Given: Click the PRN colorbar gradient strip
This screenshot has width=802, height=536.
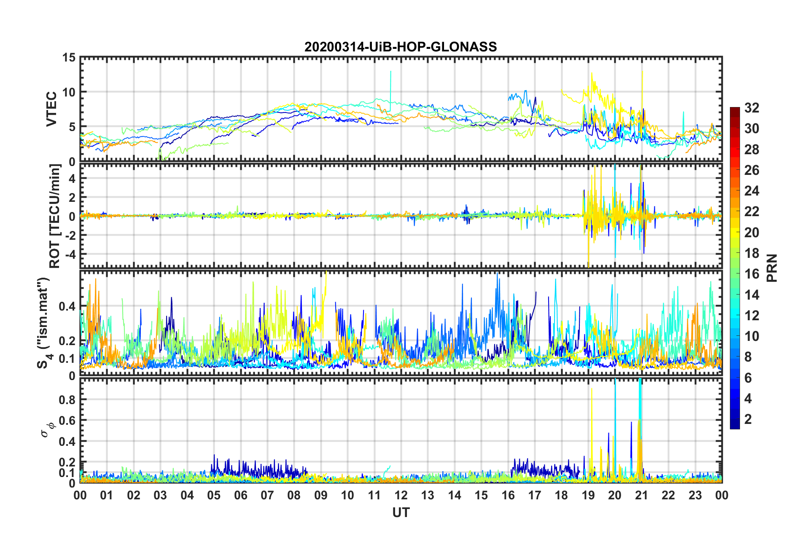Looking at the screenshot, I should 735,268.
